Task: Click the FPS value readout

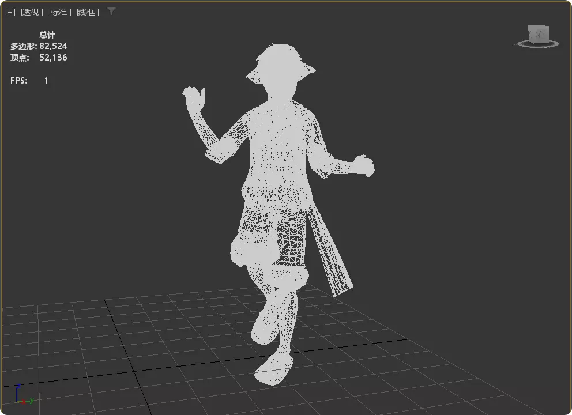Action: tap(46, 80)
